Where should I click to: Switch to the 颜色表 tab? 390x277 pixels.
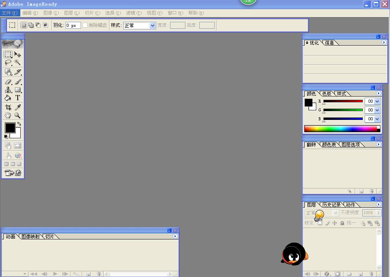point(329,144)
